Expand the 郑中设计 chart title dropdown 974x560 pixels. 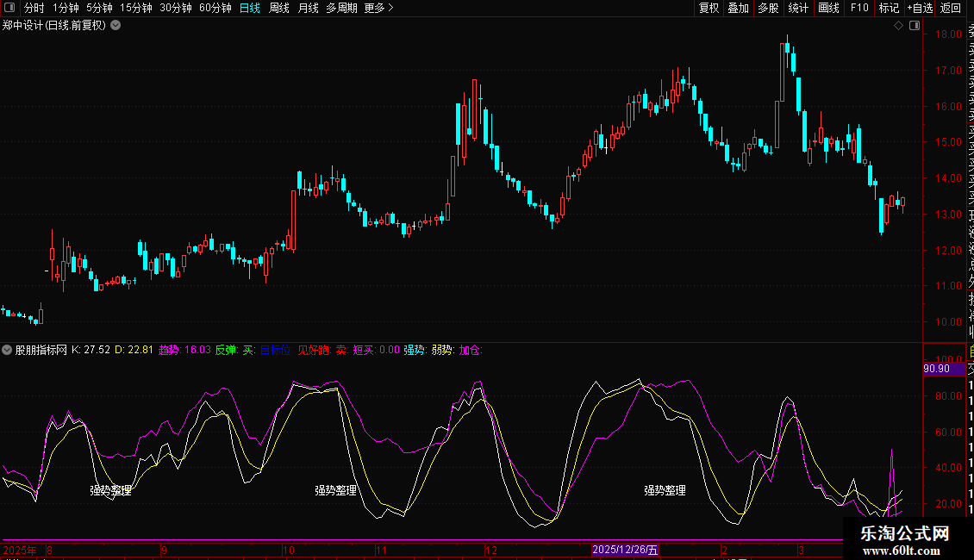[x=116, y=25]
